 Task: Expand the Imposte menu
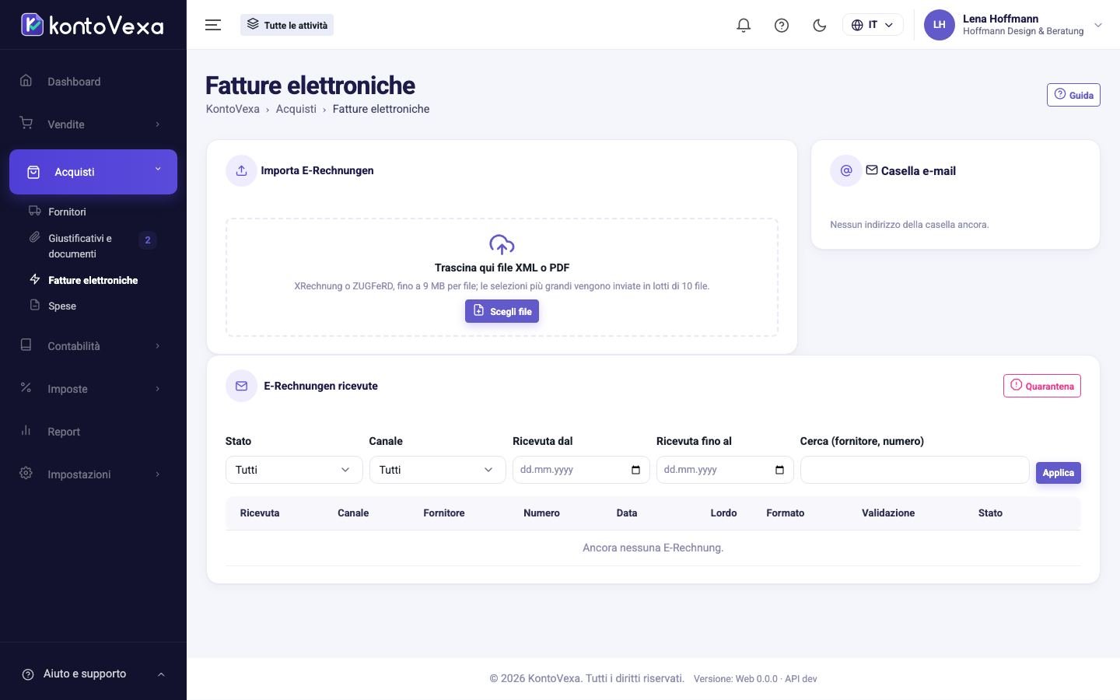tap(93, 389)
